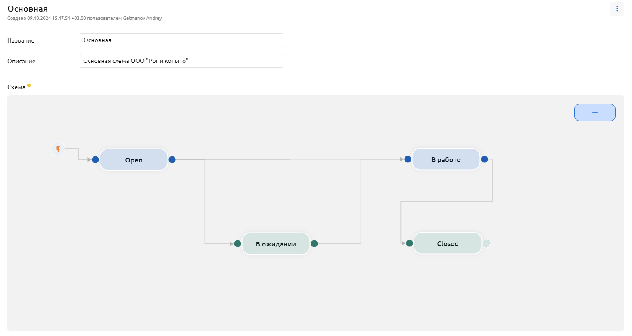This screenshot has height=336, width=632.
Task: Click the output port of В ожидании node
Action: (314, 244)
